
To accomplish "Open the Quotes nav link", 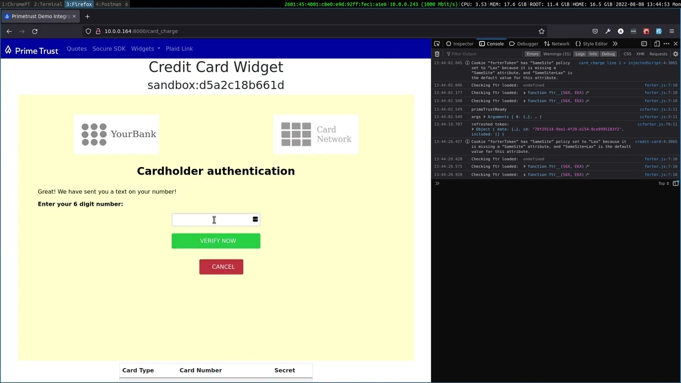I will click(77, 49).
